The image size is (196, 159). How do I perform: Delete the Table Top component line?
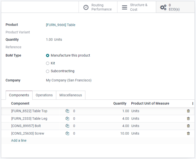tap(188, 111)
